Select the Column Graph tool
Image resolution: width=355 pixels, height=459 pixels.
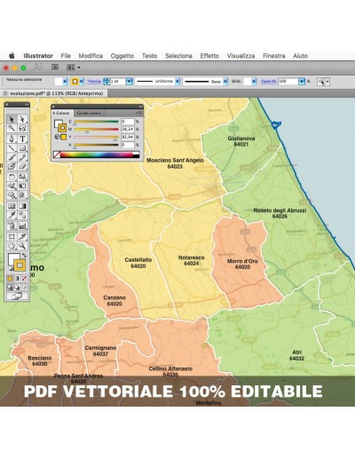22,226
